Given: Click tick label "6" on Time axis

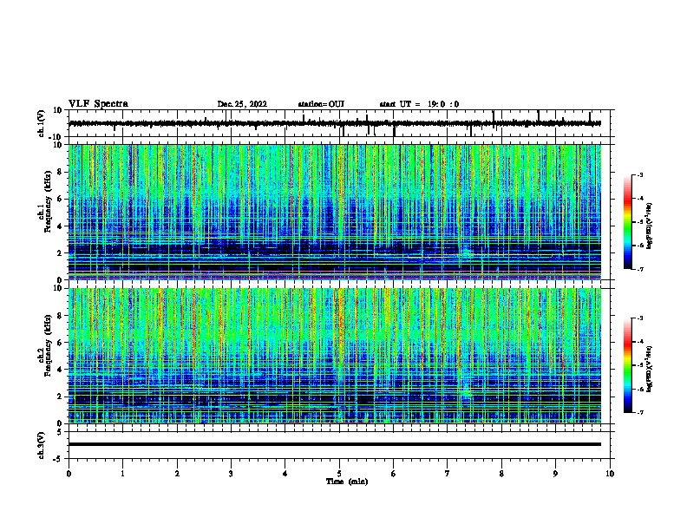Looking at the screenshot, I should point(394,474).
